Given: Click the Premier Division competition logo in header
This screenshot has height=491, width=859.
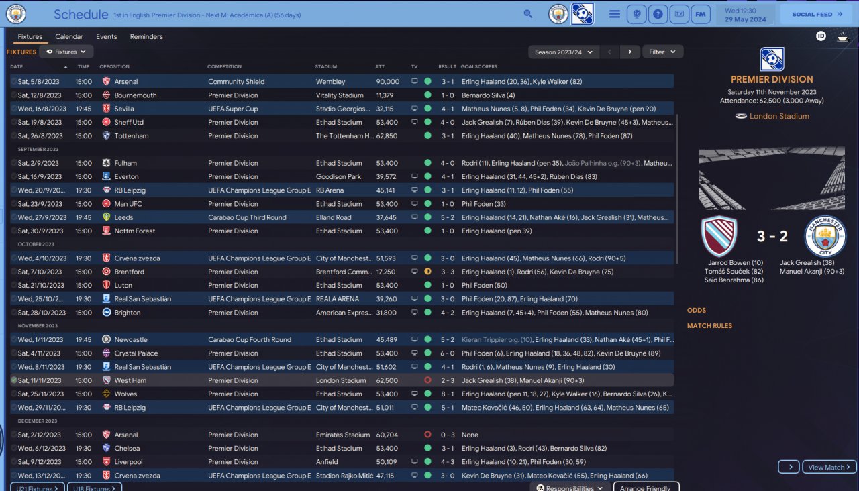Looking at the screenshot, I should coord(582,14).
